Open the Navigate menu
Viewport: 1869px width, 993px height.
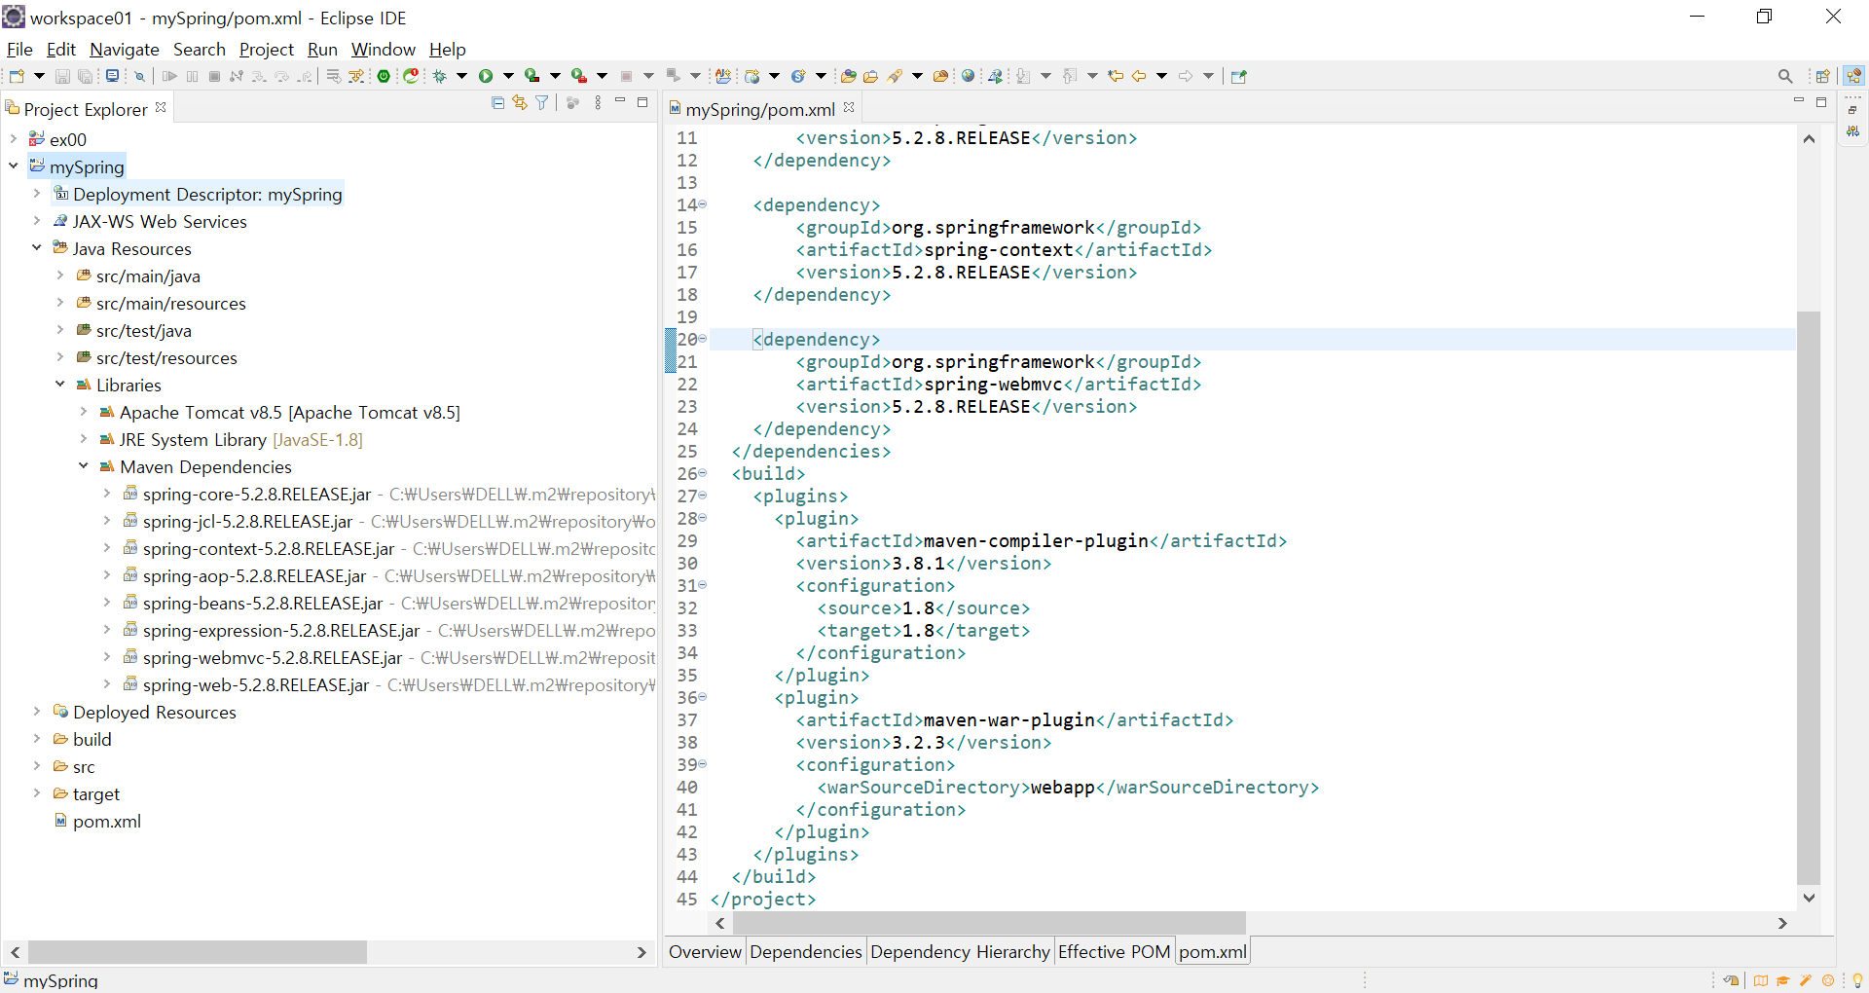coord(125,49)
